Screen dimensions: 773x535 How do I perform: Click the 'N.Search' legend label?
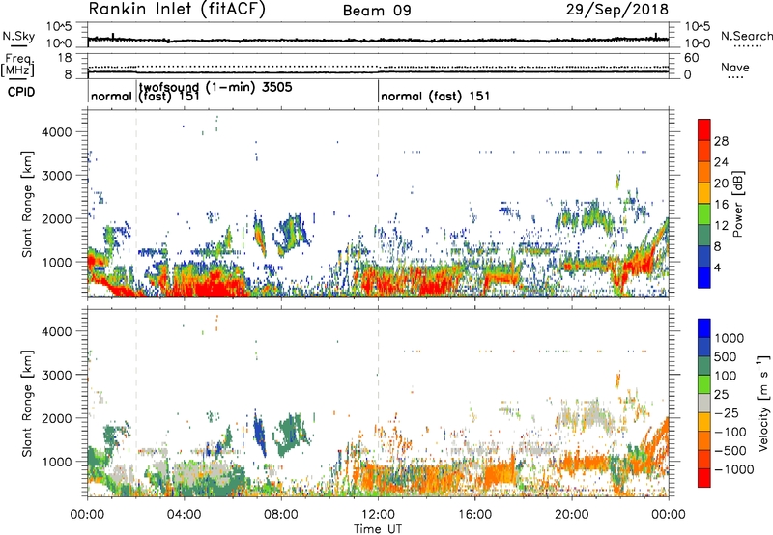click(x=746, y=36)
